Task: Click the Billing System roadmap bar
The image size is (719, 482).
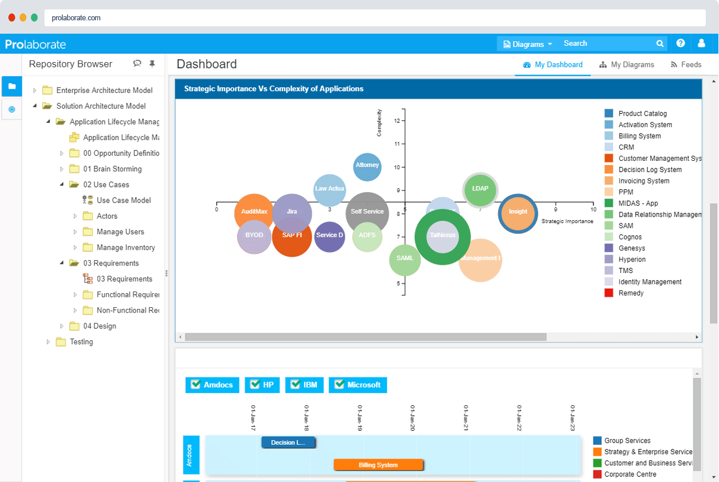Action: coord(378,465)
